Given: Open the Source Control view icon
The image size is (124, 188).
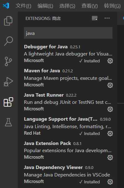Looking at the screenshot, I should [x=8, y=61].
